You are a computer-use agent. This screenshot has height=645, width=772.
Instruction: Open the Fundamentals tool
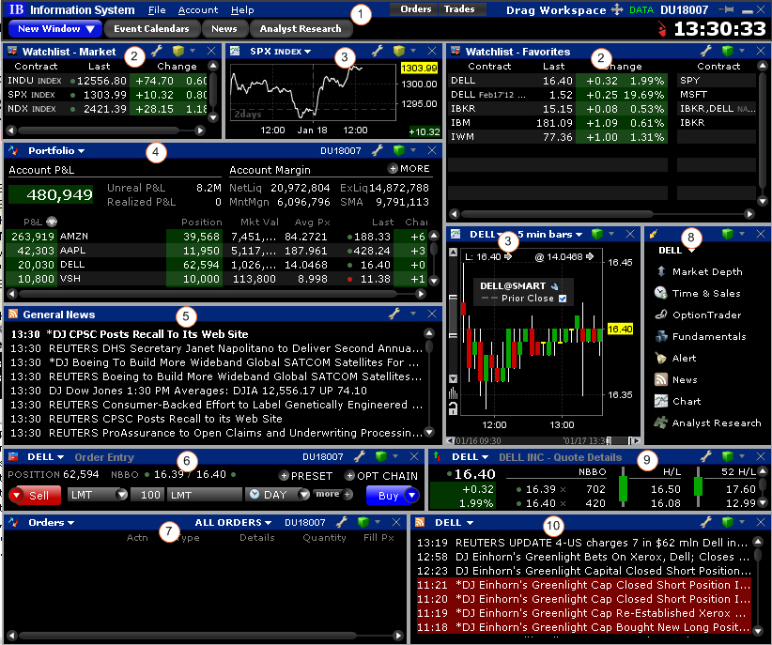[708, 336]
